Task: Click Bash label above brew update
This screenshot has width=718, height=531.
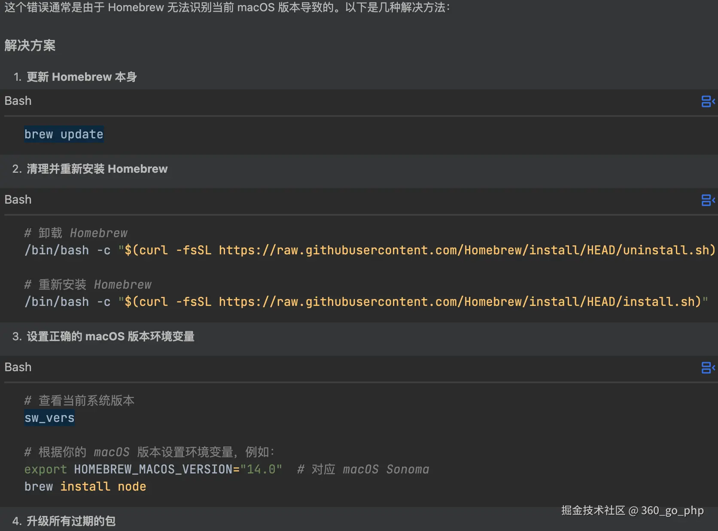Action: point(18,101)
